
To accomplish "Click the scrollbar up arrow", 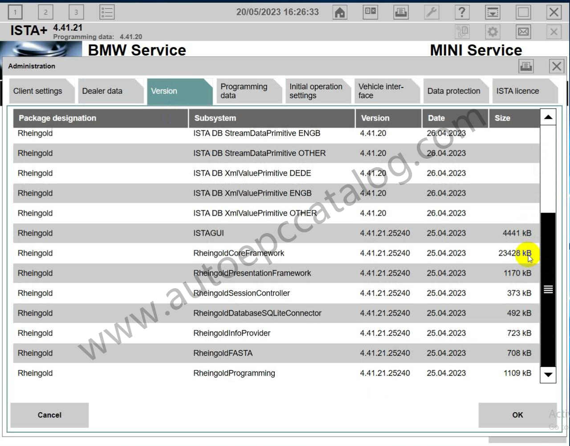I will coord(548,117).
